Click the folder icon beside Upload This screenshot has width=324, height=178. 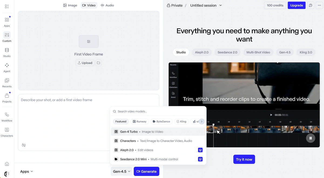point(99,63)
